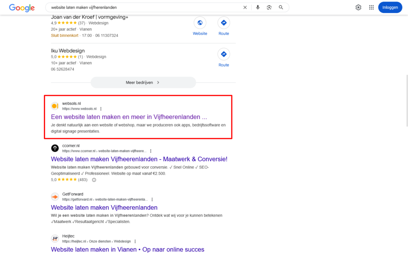Clear the search query with X icon
Screen dimensions: 408x255
point(245,8)
